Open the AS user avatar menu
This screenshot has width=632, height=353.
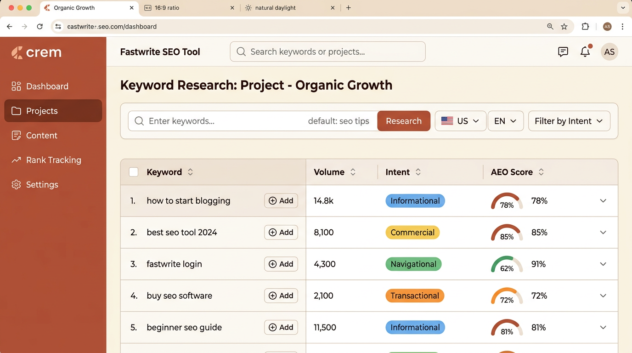[609, 52]
